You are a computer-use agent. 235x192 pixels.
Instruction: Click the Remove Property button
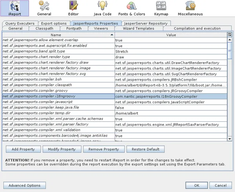tap(104, 149)
